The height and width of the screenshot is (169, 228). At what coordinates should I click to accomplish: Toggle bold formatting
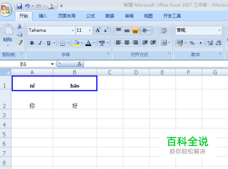[32, 43]
